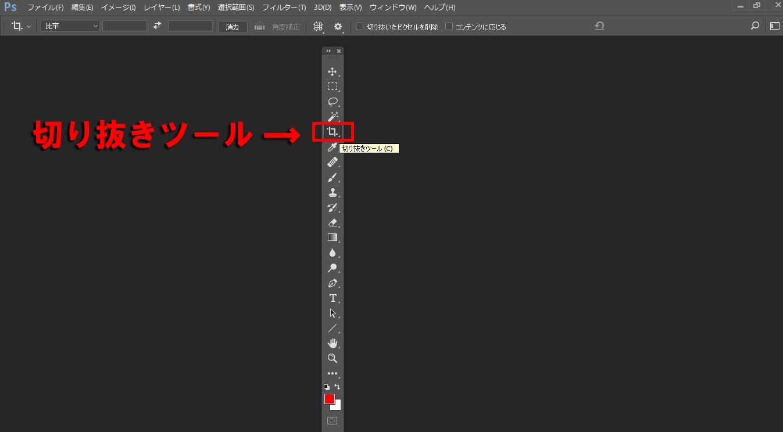Click the red foreground color swatch
Screen dimensions: 783x432
pos(330,399)
